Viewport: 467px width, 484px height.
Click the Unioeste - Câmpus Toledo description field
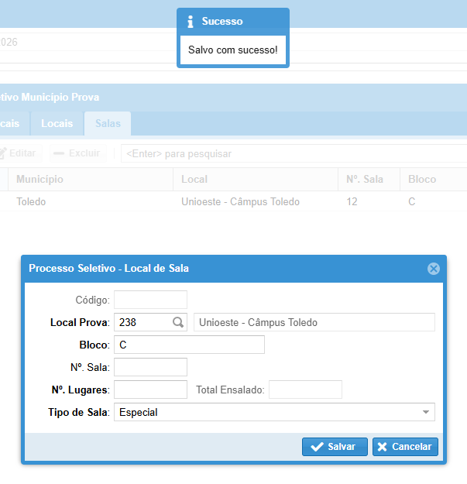[314, 322]
